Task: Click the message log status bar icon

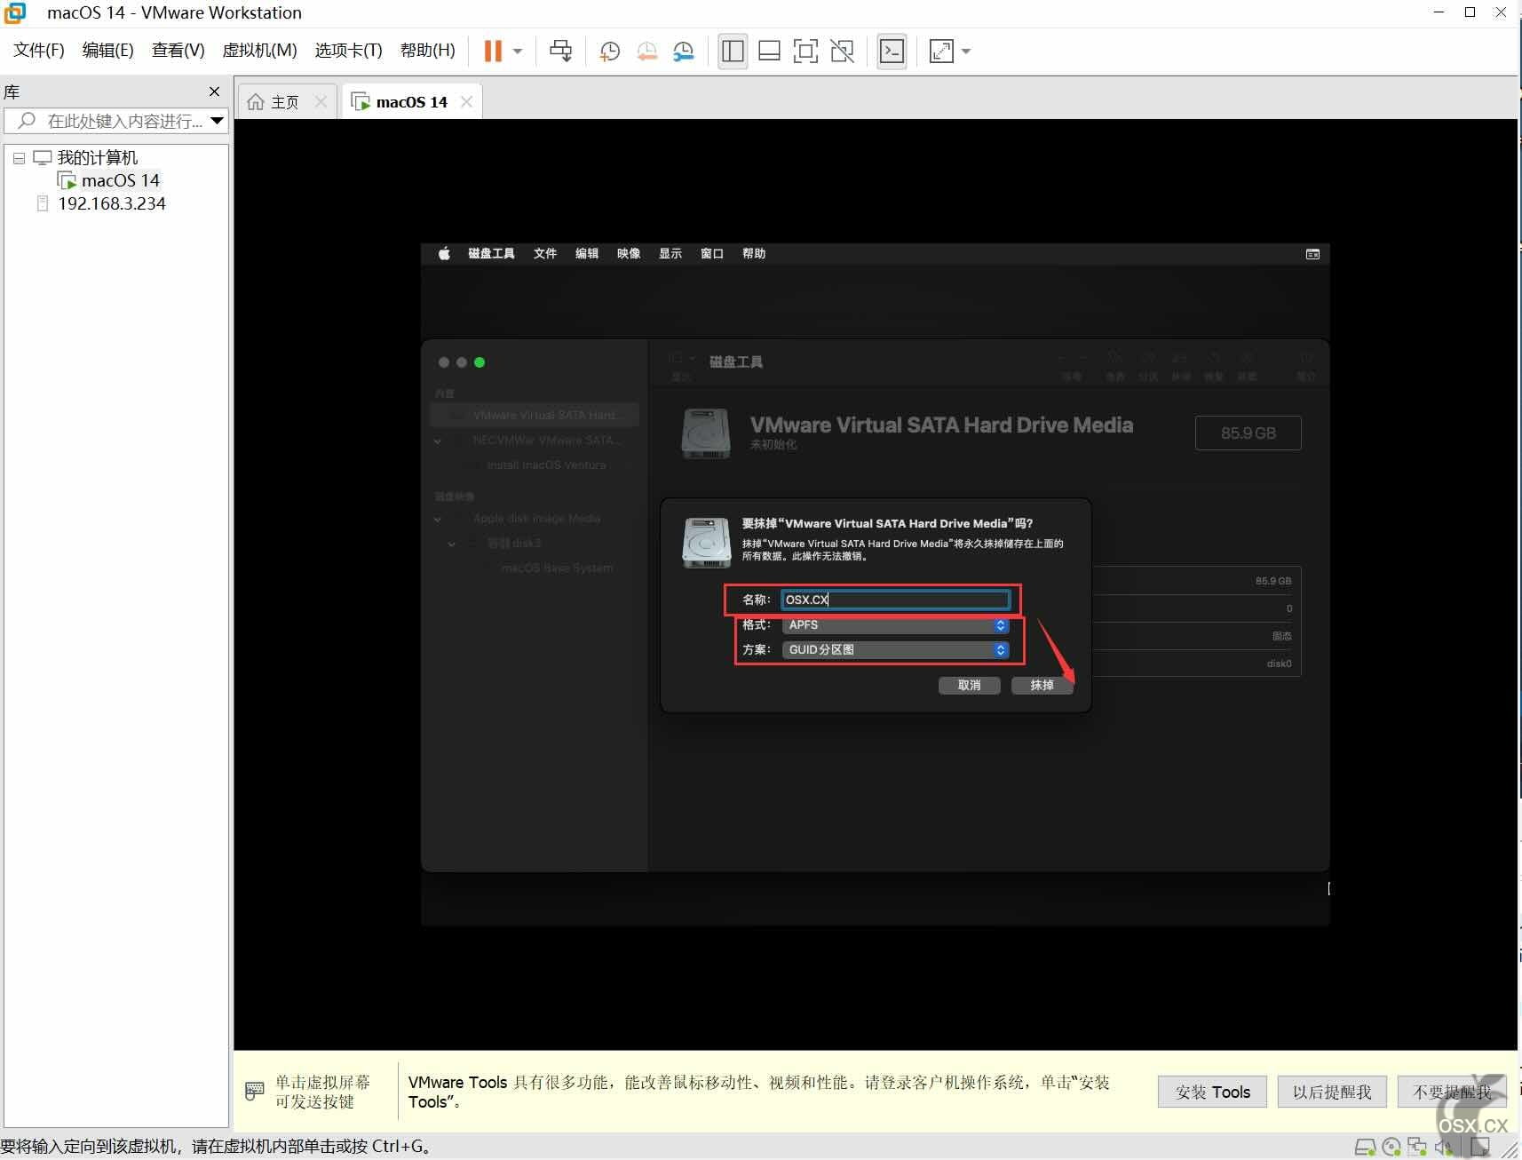Action: pos(1479,1148)
